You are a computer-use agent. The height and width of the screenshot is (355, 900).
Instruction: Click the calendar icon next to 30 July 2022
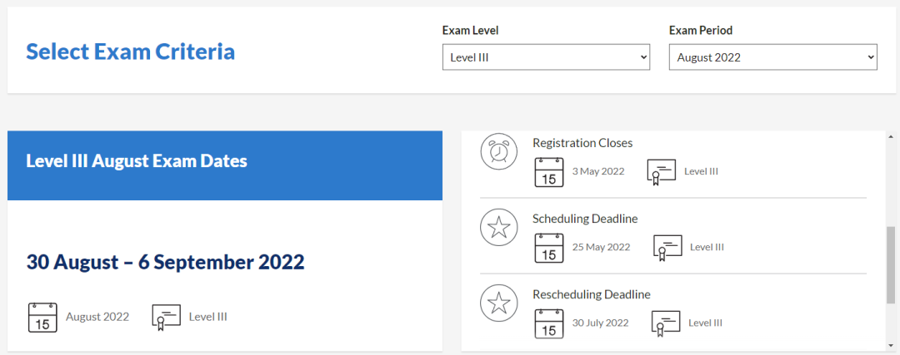pos(549,323)
